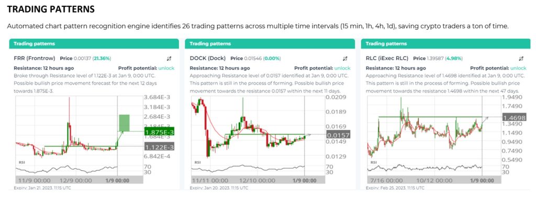The image size is (536, 198).
Task: Click the expand icon on FRR card
Action: [169, 59]
